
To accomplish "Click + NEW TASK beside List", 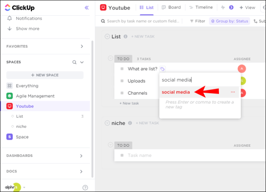I will [x=143, y=36].
